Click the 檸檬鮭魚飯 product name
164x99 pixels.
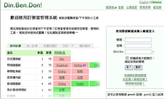click(x=14, y=71)
